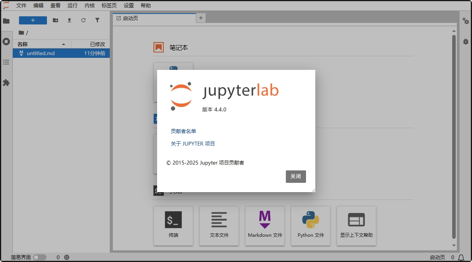Open the 贡献者名单 link
Viewport: 472px width, 262px height.
tap(183, 131)
